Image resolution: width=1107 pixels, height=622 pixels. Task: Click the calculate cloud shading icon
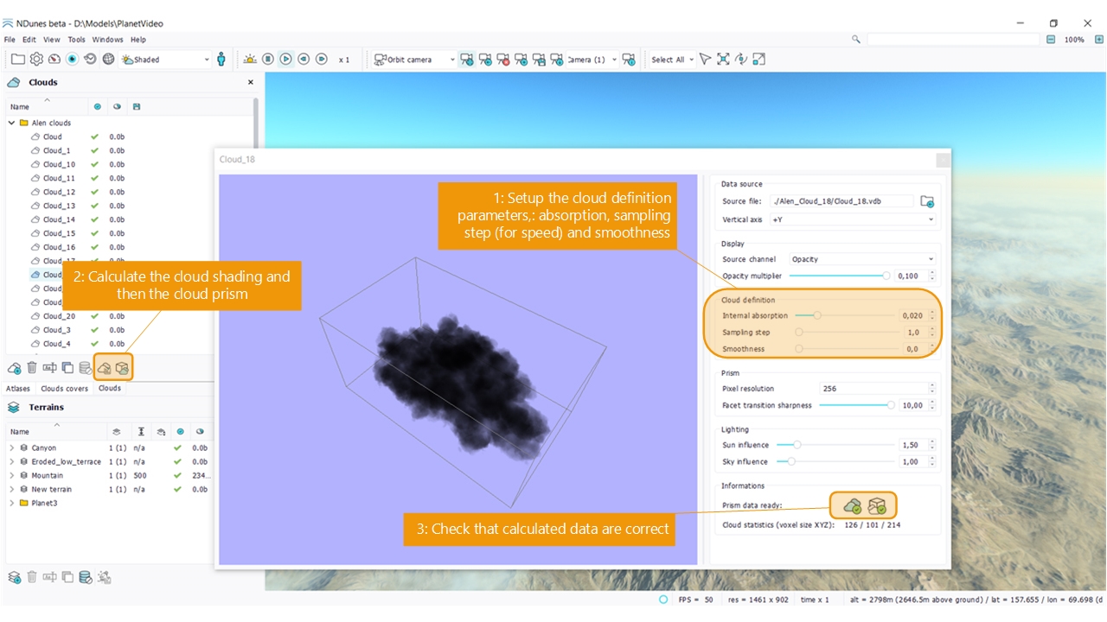pos(105,368)
